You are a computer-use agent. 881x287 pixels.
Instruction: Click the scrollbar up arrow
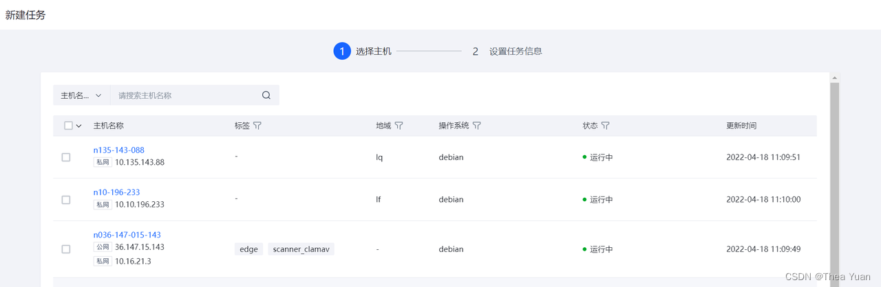pyautogui.click(x=834, y=78)
